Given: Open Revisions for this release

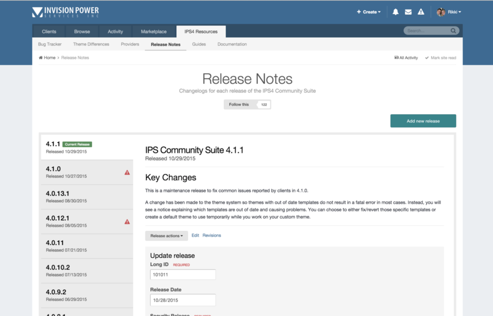Looking at the screenshot, I should click(212, 236).
